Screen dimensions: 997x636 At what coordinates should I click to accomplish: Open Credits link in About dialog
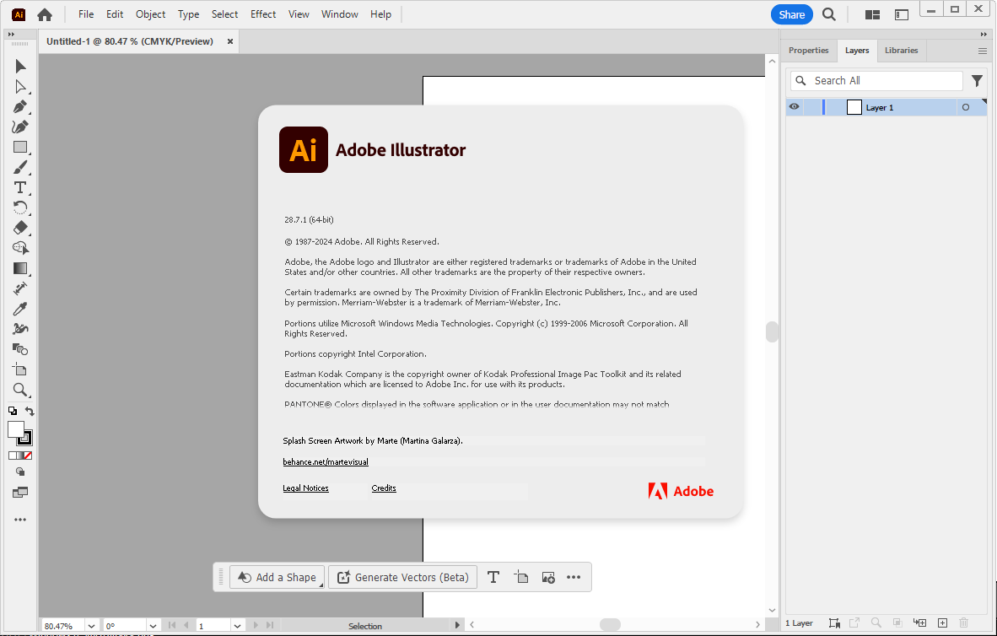pos(384,488)
